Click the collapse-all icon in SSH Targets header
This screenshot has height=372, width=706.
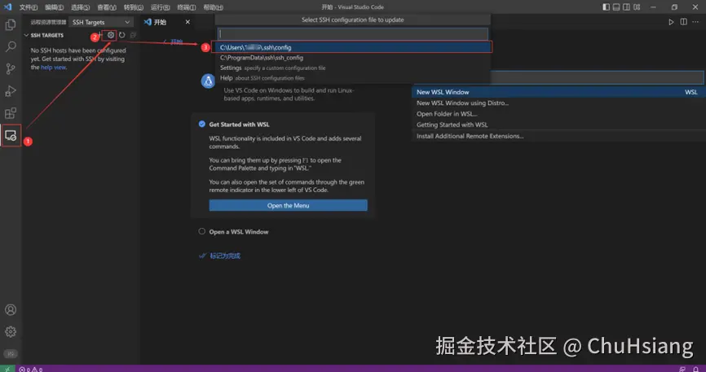(133, 35)
